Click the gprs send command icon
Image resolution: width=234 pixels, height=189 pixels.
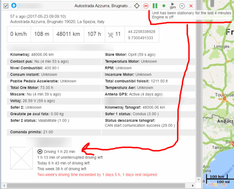(x=173, y=6)
